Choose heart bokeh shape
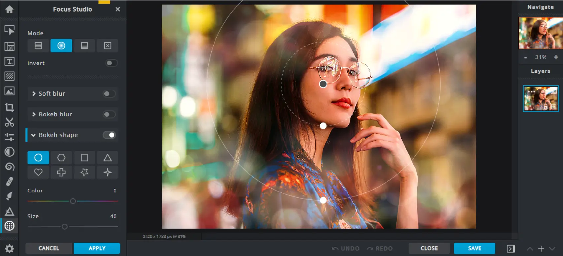 pyautogui.click(x=38, y=172)
